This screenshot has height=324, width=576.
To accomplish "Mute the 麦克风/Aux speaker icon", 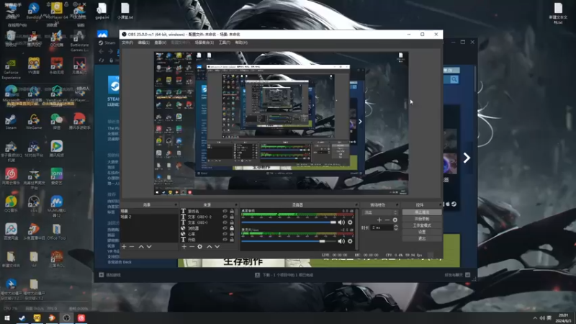I will coord(341,241).
